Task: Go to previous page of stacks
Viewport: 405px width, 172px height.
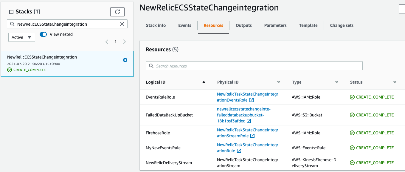Action: [x=107, y=42]
